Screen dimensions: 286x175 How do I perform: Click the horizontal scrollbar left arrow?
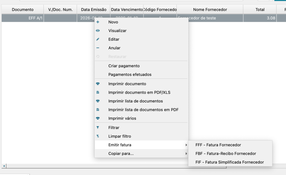[x=4, y=166]
